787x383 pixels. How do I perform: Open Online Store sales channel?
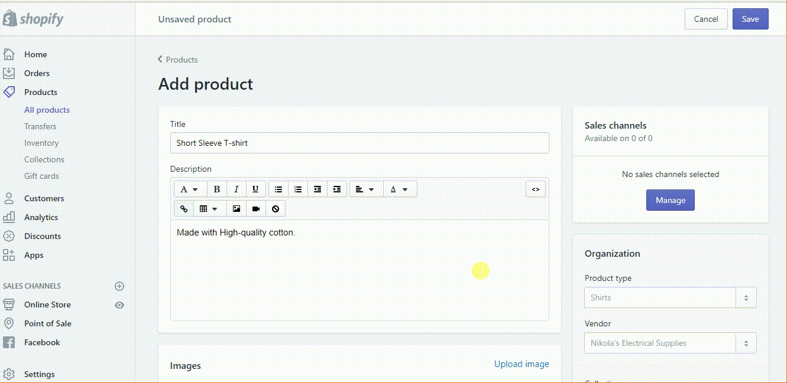pyautogui.click(x=47, y=305)
